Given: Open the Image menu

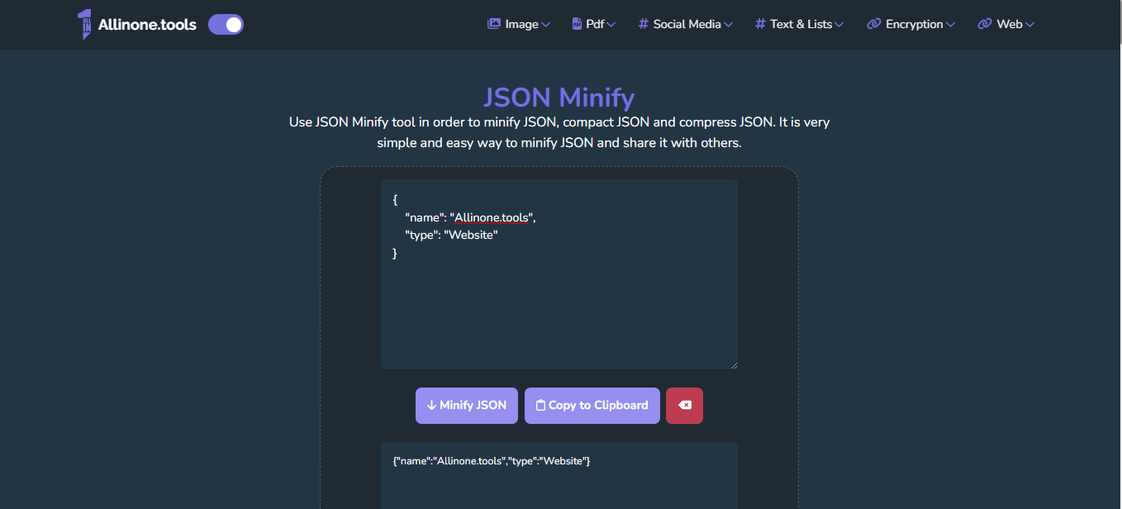Looking at the screenshot, I should 519,24.
